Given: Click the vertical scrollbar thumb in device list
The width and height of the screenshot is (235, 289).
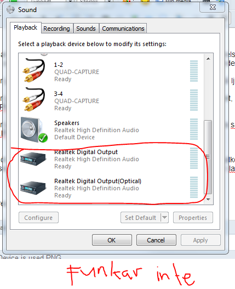Looking at the screenshot, I should pyautogui.click(x=208, y=157).
